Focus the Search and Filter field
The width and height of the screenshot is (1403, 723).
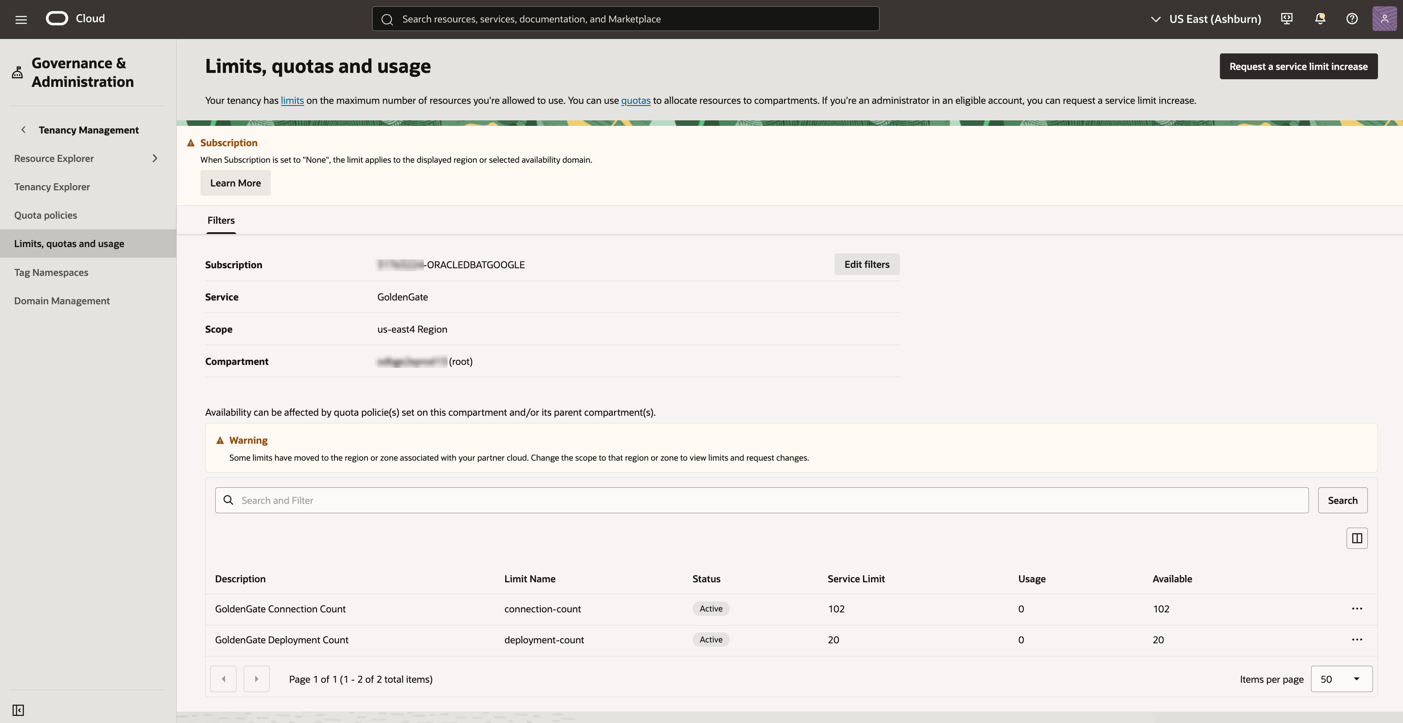pos(761,500)
